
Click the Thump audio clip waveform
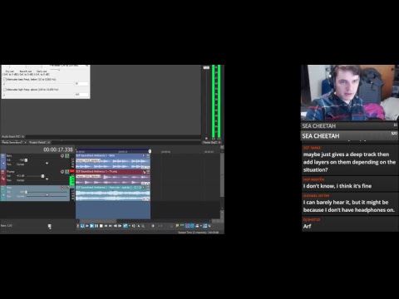[x=113, y=179]
